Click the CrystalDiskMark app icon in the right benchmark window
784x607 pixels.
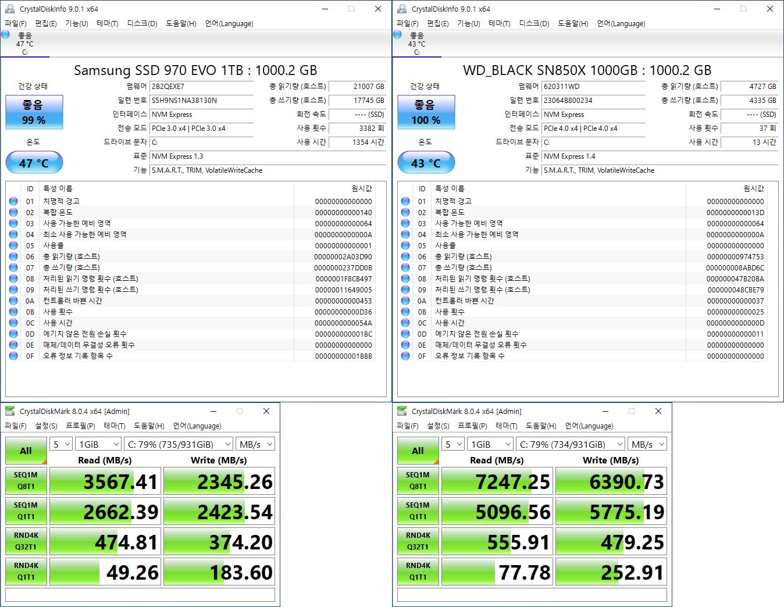point(402,411)
